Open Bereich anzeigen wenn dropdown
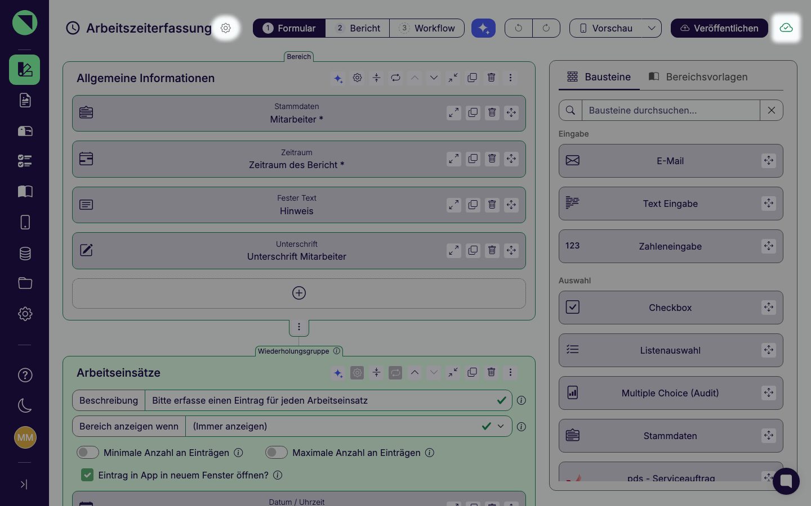The image size is (811, 506). coord(349,426)
